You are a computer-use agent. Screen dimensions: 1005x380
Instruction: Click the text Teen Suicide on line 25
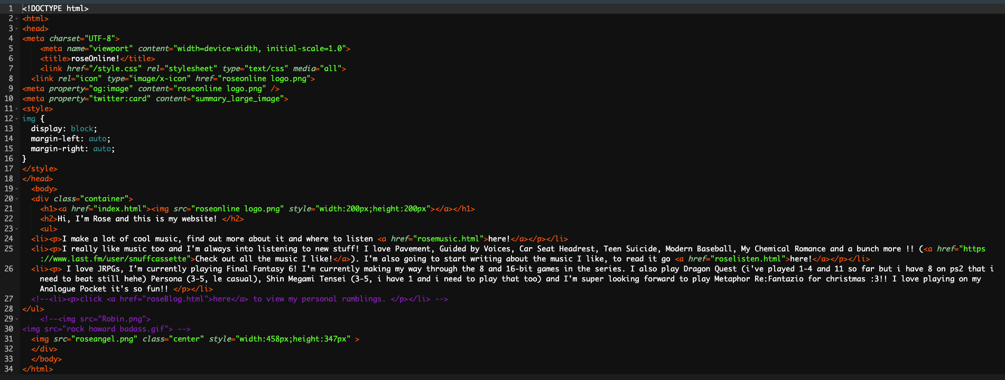click(630, 249)
